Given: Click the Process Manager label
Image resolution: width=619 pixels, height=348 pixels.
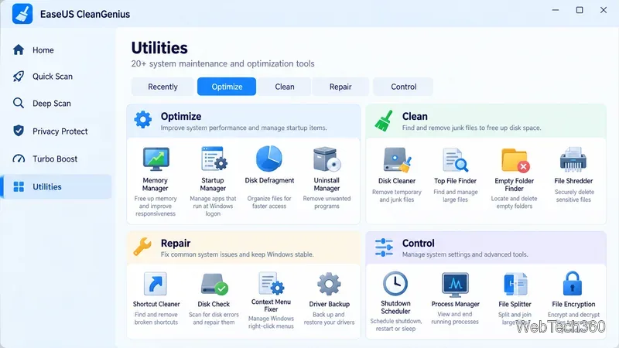Looking at the screenshot, I should coord(455,304).
